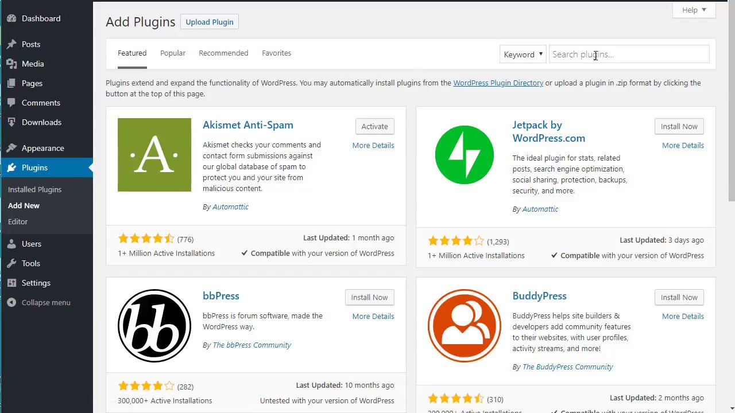The image size is (735, 413).
Task: Click the Upload Plugin button
Action: [x=210, y=22]
